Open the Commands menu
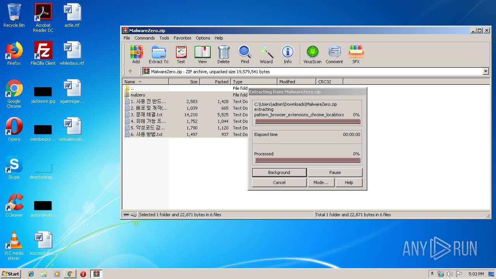 (145, 38)
